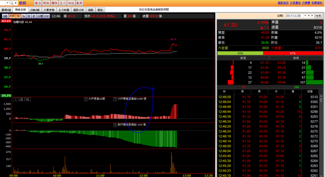
Task: Click the green 43% inner volume bar
Action: [240, 53]
